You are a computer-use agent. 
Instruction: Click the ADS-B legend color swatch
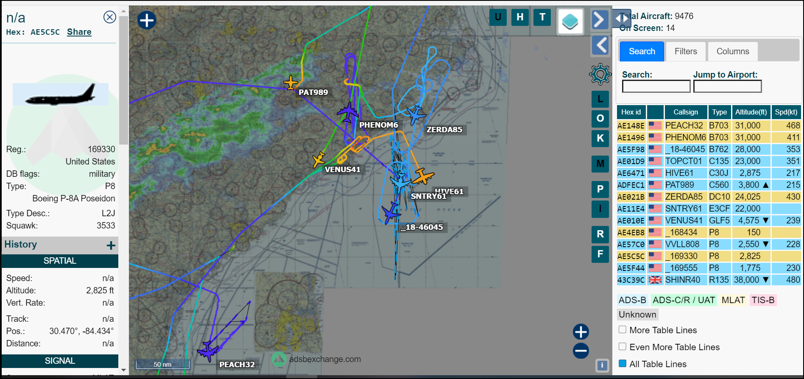point(632,300)
